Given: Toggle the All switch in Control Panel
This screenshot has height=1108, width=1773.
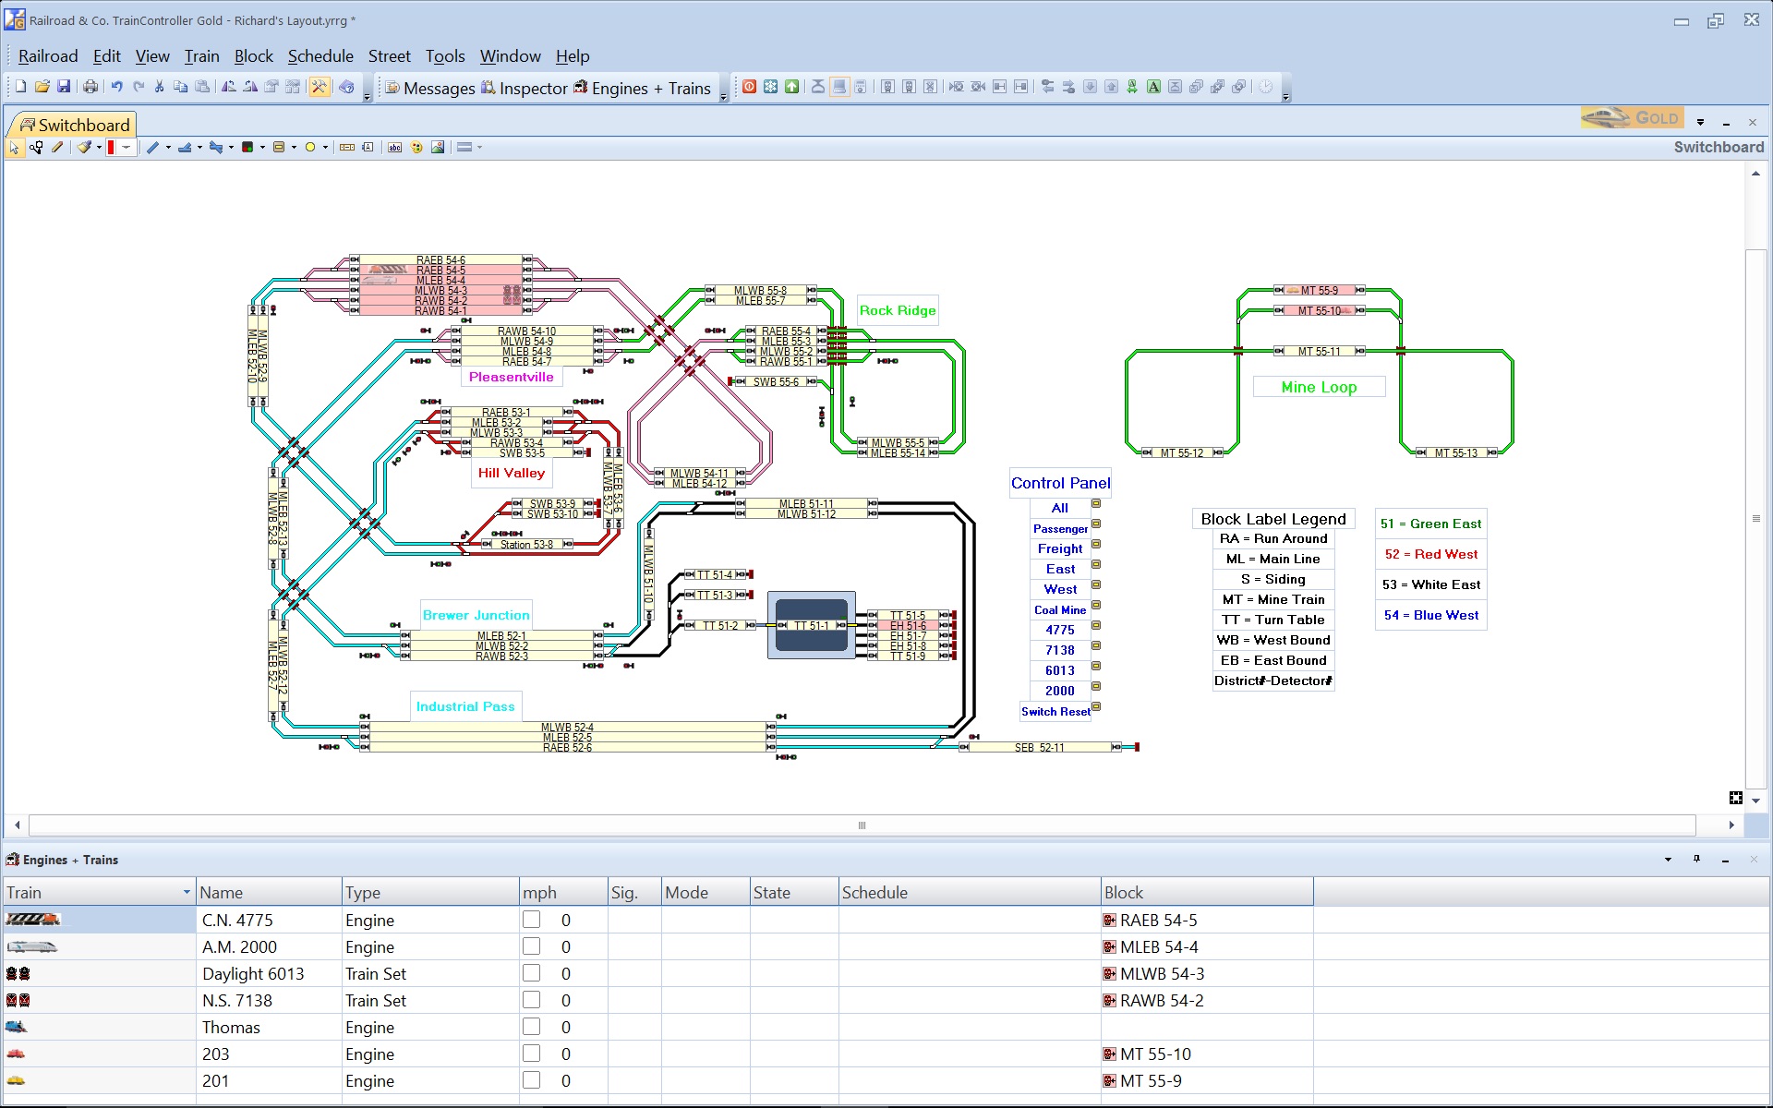Looking at the screenshot, I should pos(1096,504).
